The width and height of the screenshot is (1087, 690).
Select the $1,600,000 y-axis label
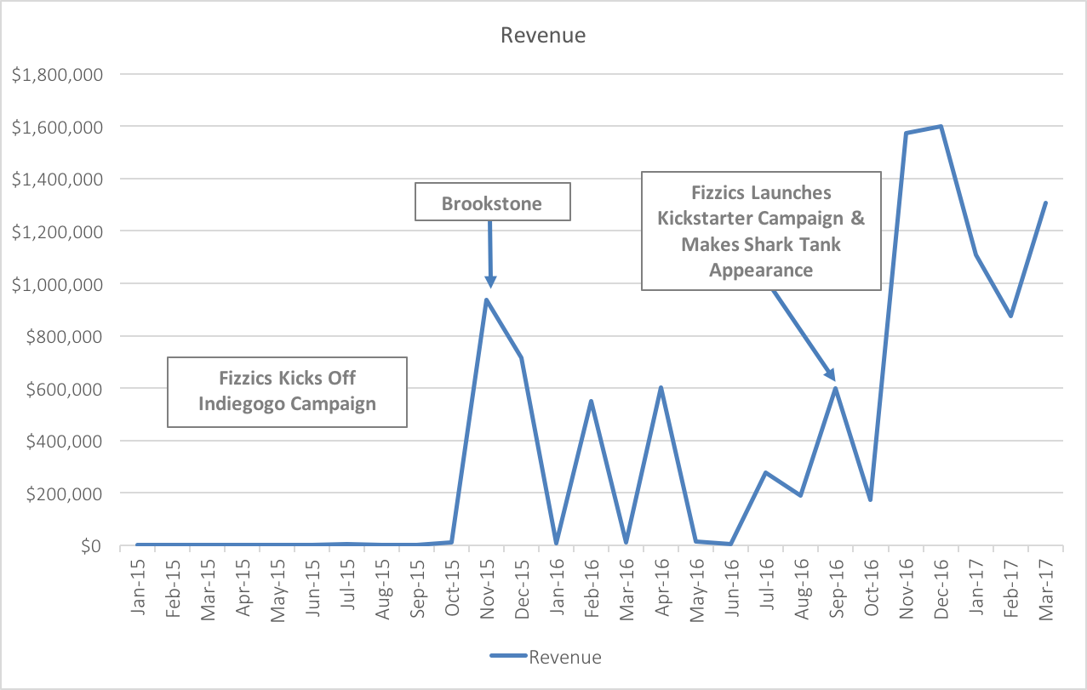tap(58, 127)
